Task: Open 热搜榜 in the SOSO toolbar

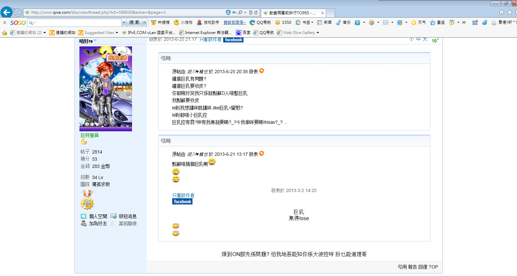Action: point(160,23)
